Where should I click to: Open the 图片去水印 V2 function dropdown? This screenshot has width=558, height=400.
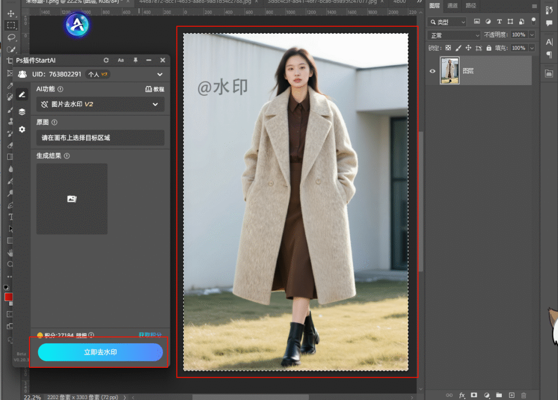[x=100, y=104]
